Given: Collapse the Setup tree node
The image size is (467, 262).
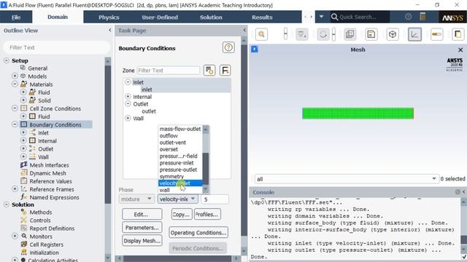Looking at the screenshot, I should point(7,60).
